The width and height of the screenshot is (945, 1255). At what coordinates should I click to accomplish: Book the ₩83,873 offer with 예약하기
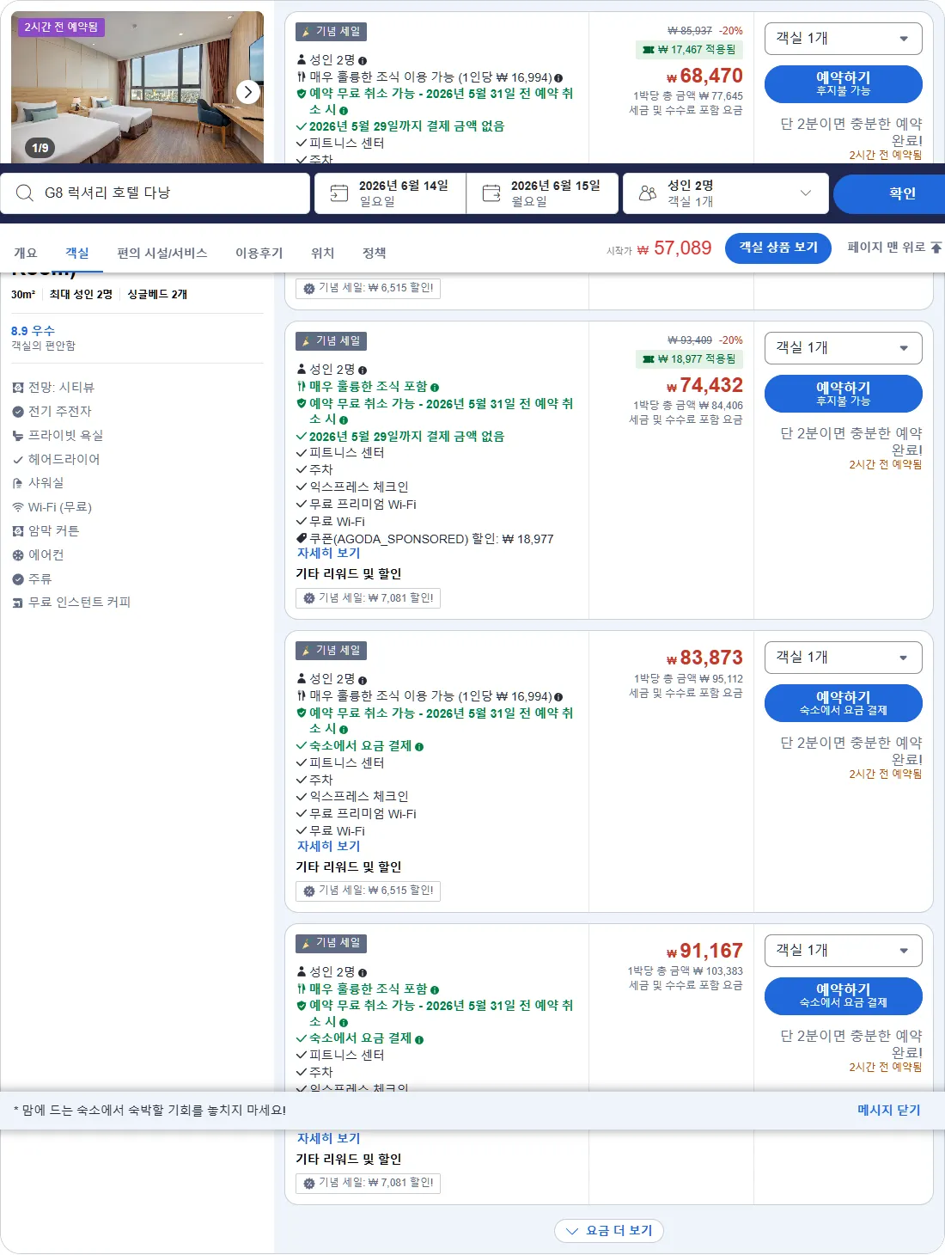point(843,703)
